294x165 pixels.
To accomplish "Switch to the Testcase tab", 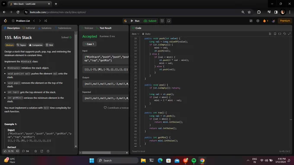I will [87, 28].
